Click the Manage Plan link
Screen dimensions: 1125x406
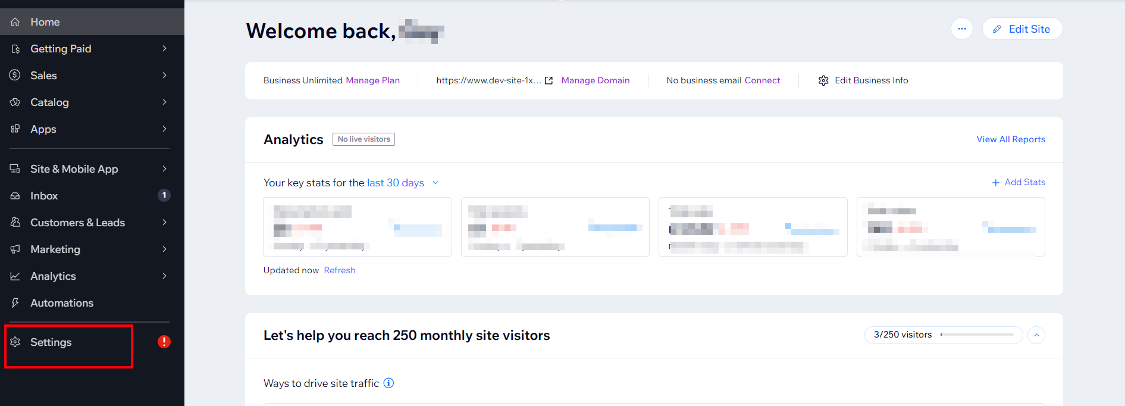[x=372, y=80]
